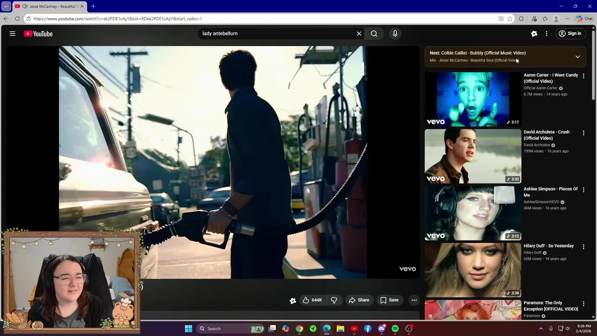Viewport: 597px width, 336px height.
Task: Share the video
Action: point(359,300)
